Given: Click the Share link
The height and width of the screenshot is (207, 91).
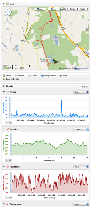Looking at the screenshot, I should 9,76.
